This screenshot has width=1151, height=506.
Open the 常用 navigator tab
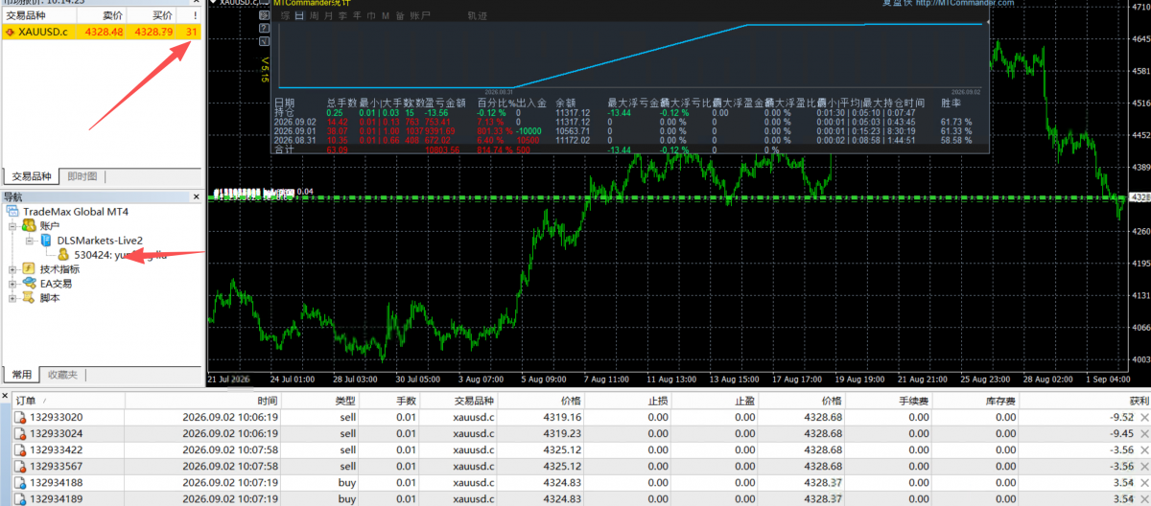(21, 375)
